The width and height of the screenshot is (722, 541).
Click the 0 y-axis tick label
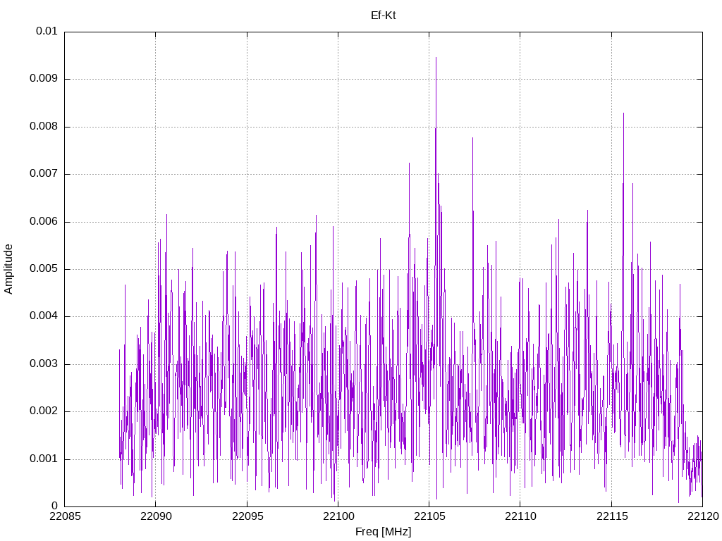[55, 506]
